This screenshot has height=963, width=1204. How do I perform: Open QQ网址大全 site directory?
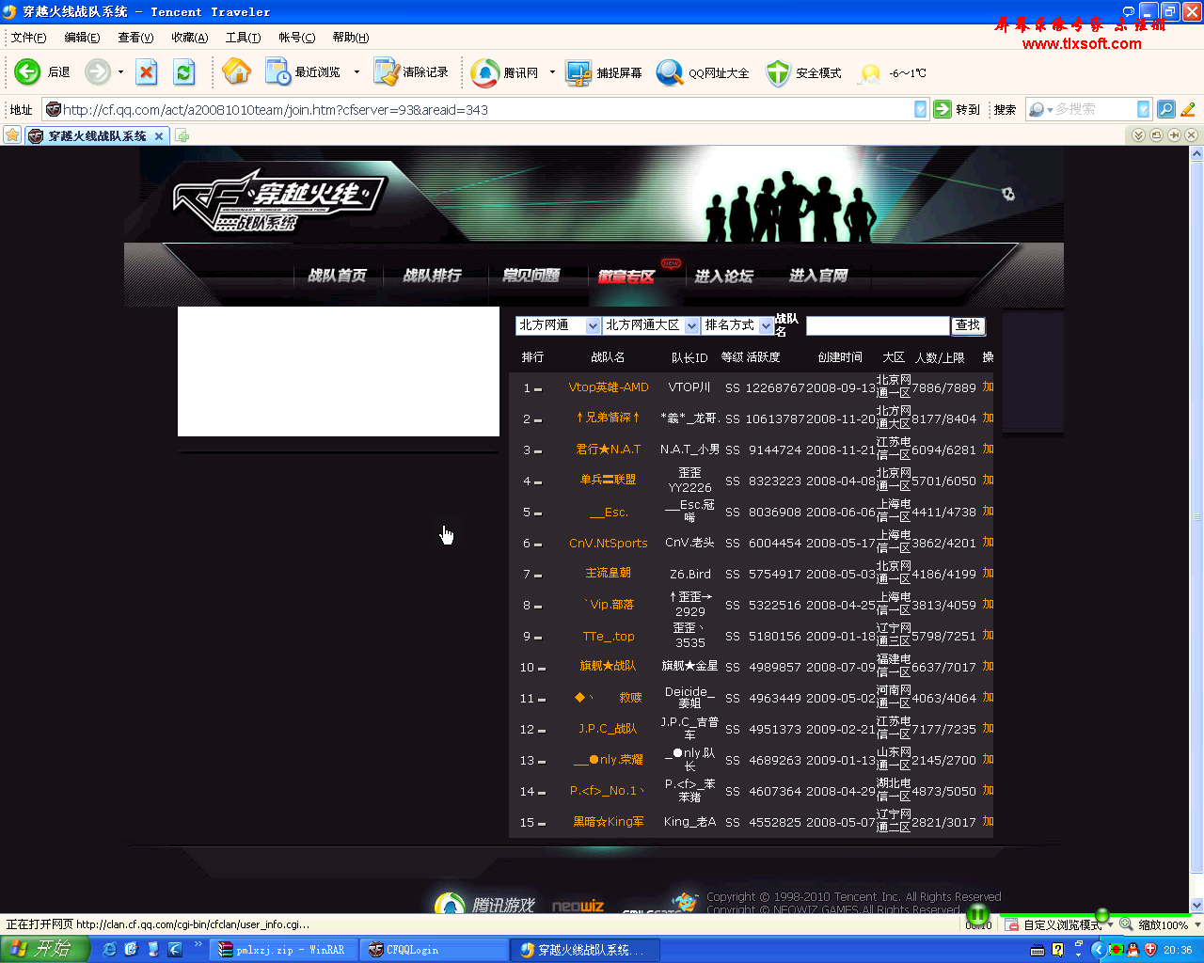tap(703, 72)
